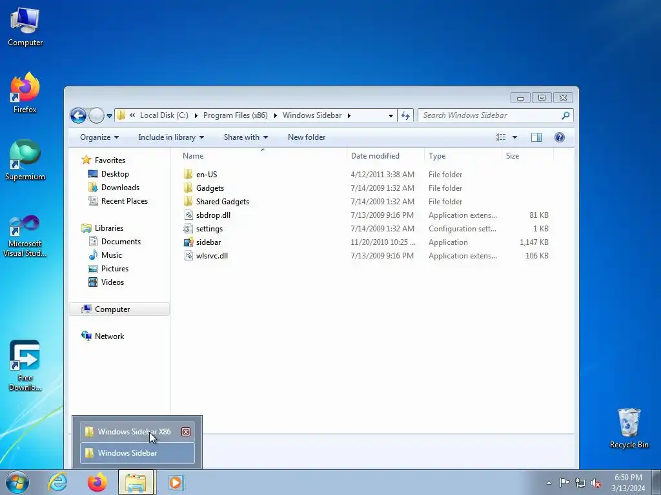Viewport: 661px width, 495px height.
Task: Open the network tray icon
Action: (580, 483)
